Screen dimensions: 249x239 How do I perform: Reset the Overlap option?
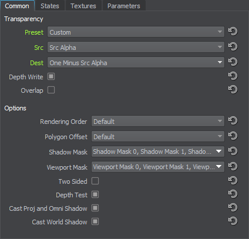pos(233,89)
